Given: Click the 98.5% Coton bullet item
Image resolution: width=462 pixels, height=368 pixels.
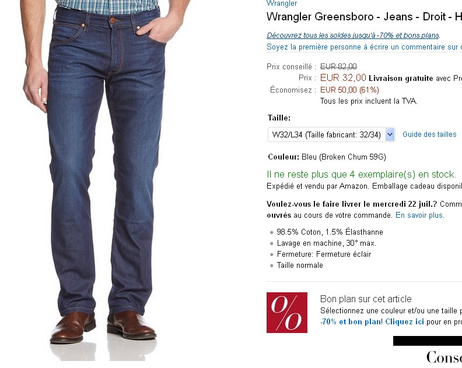Looking at the screenshot, I should click(x=330, y=232).
